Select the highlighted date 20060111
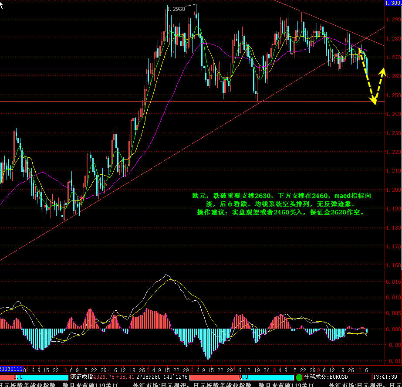This screenshot has height=387, width=402. coord(11,369)
